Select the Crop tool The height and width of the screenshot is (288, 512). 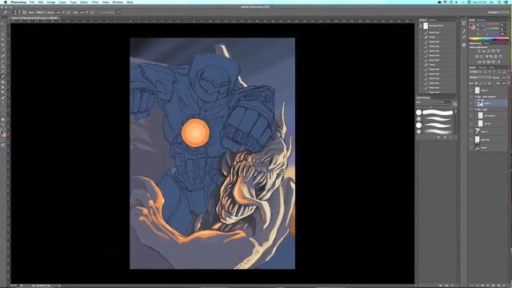[x=3, y=45]
